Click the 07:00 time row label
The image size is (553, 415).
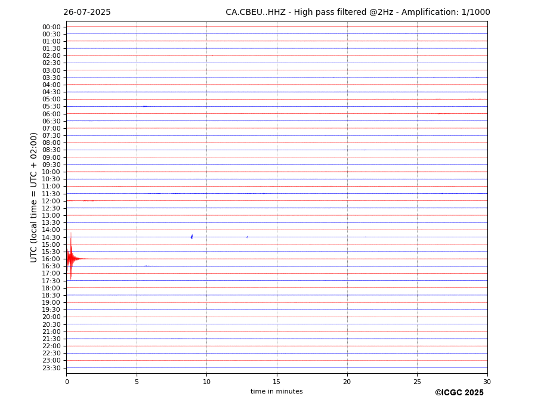tap(51, 128)
